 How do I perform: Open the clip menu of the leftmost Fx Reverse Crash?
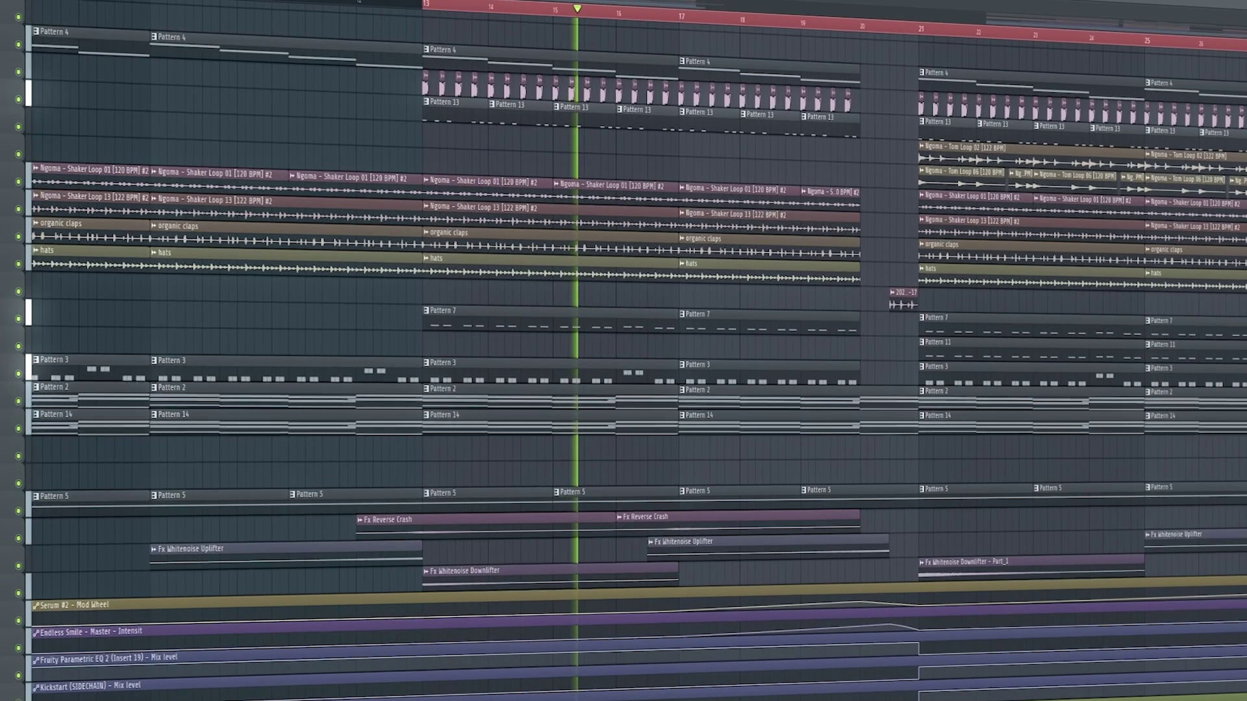click(x=360, y=520)
